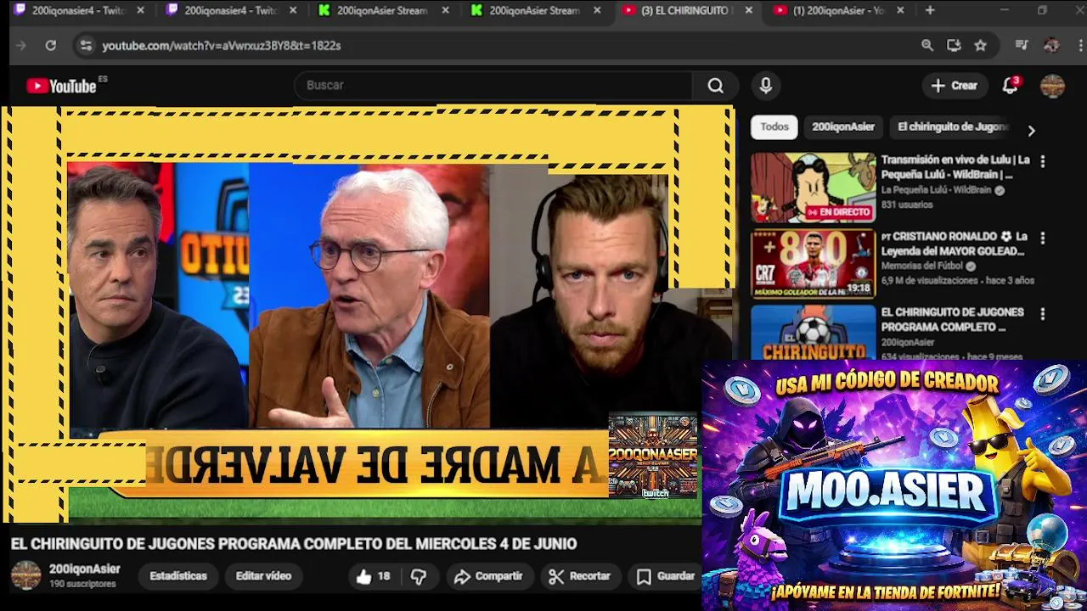Image resolution: width=1087 pixels, height=611 pixels.
Task: Click the MOO.ASIER creator code banner
Action: 894,485
